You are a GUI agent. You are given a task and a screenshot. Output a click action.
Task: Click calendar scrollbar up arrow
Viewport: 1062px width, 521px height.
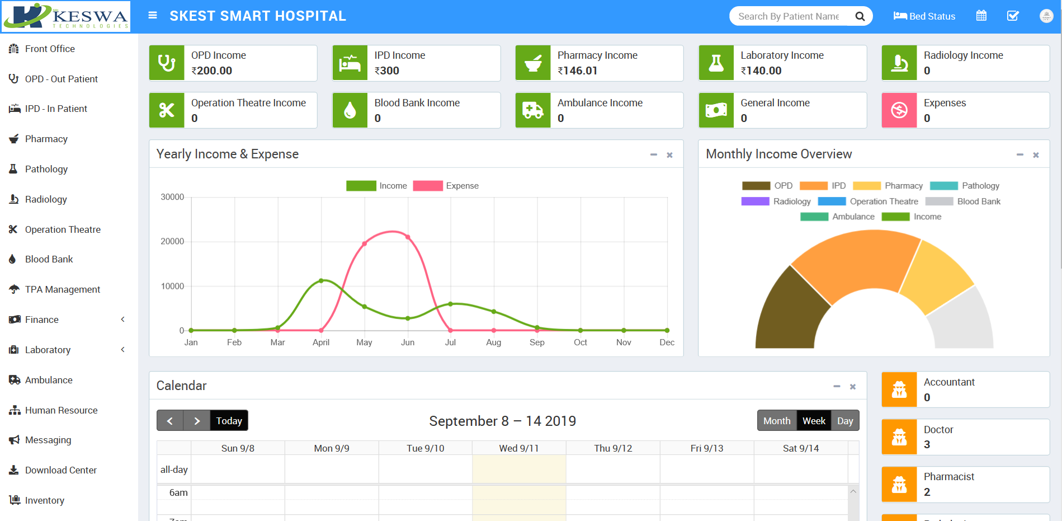click(x=853, y=491)
